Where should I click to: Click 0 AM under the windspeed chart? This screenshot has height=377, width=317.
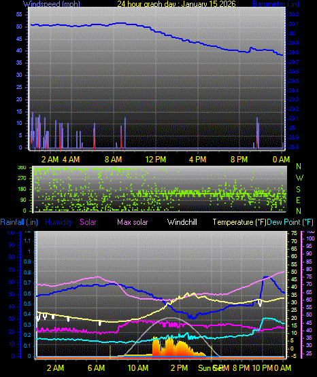(281, 160)
